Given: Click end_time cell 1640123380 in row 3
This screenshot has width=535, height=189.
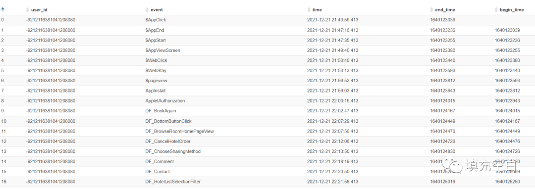Looking at the screenshot, I should coord(442,50).
